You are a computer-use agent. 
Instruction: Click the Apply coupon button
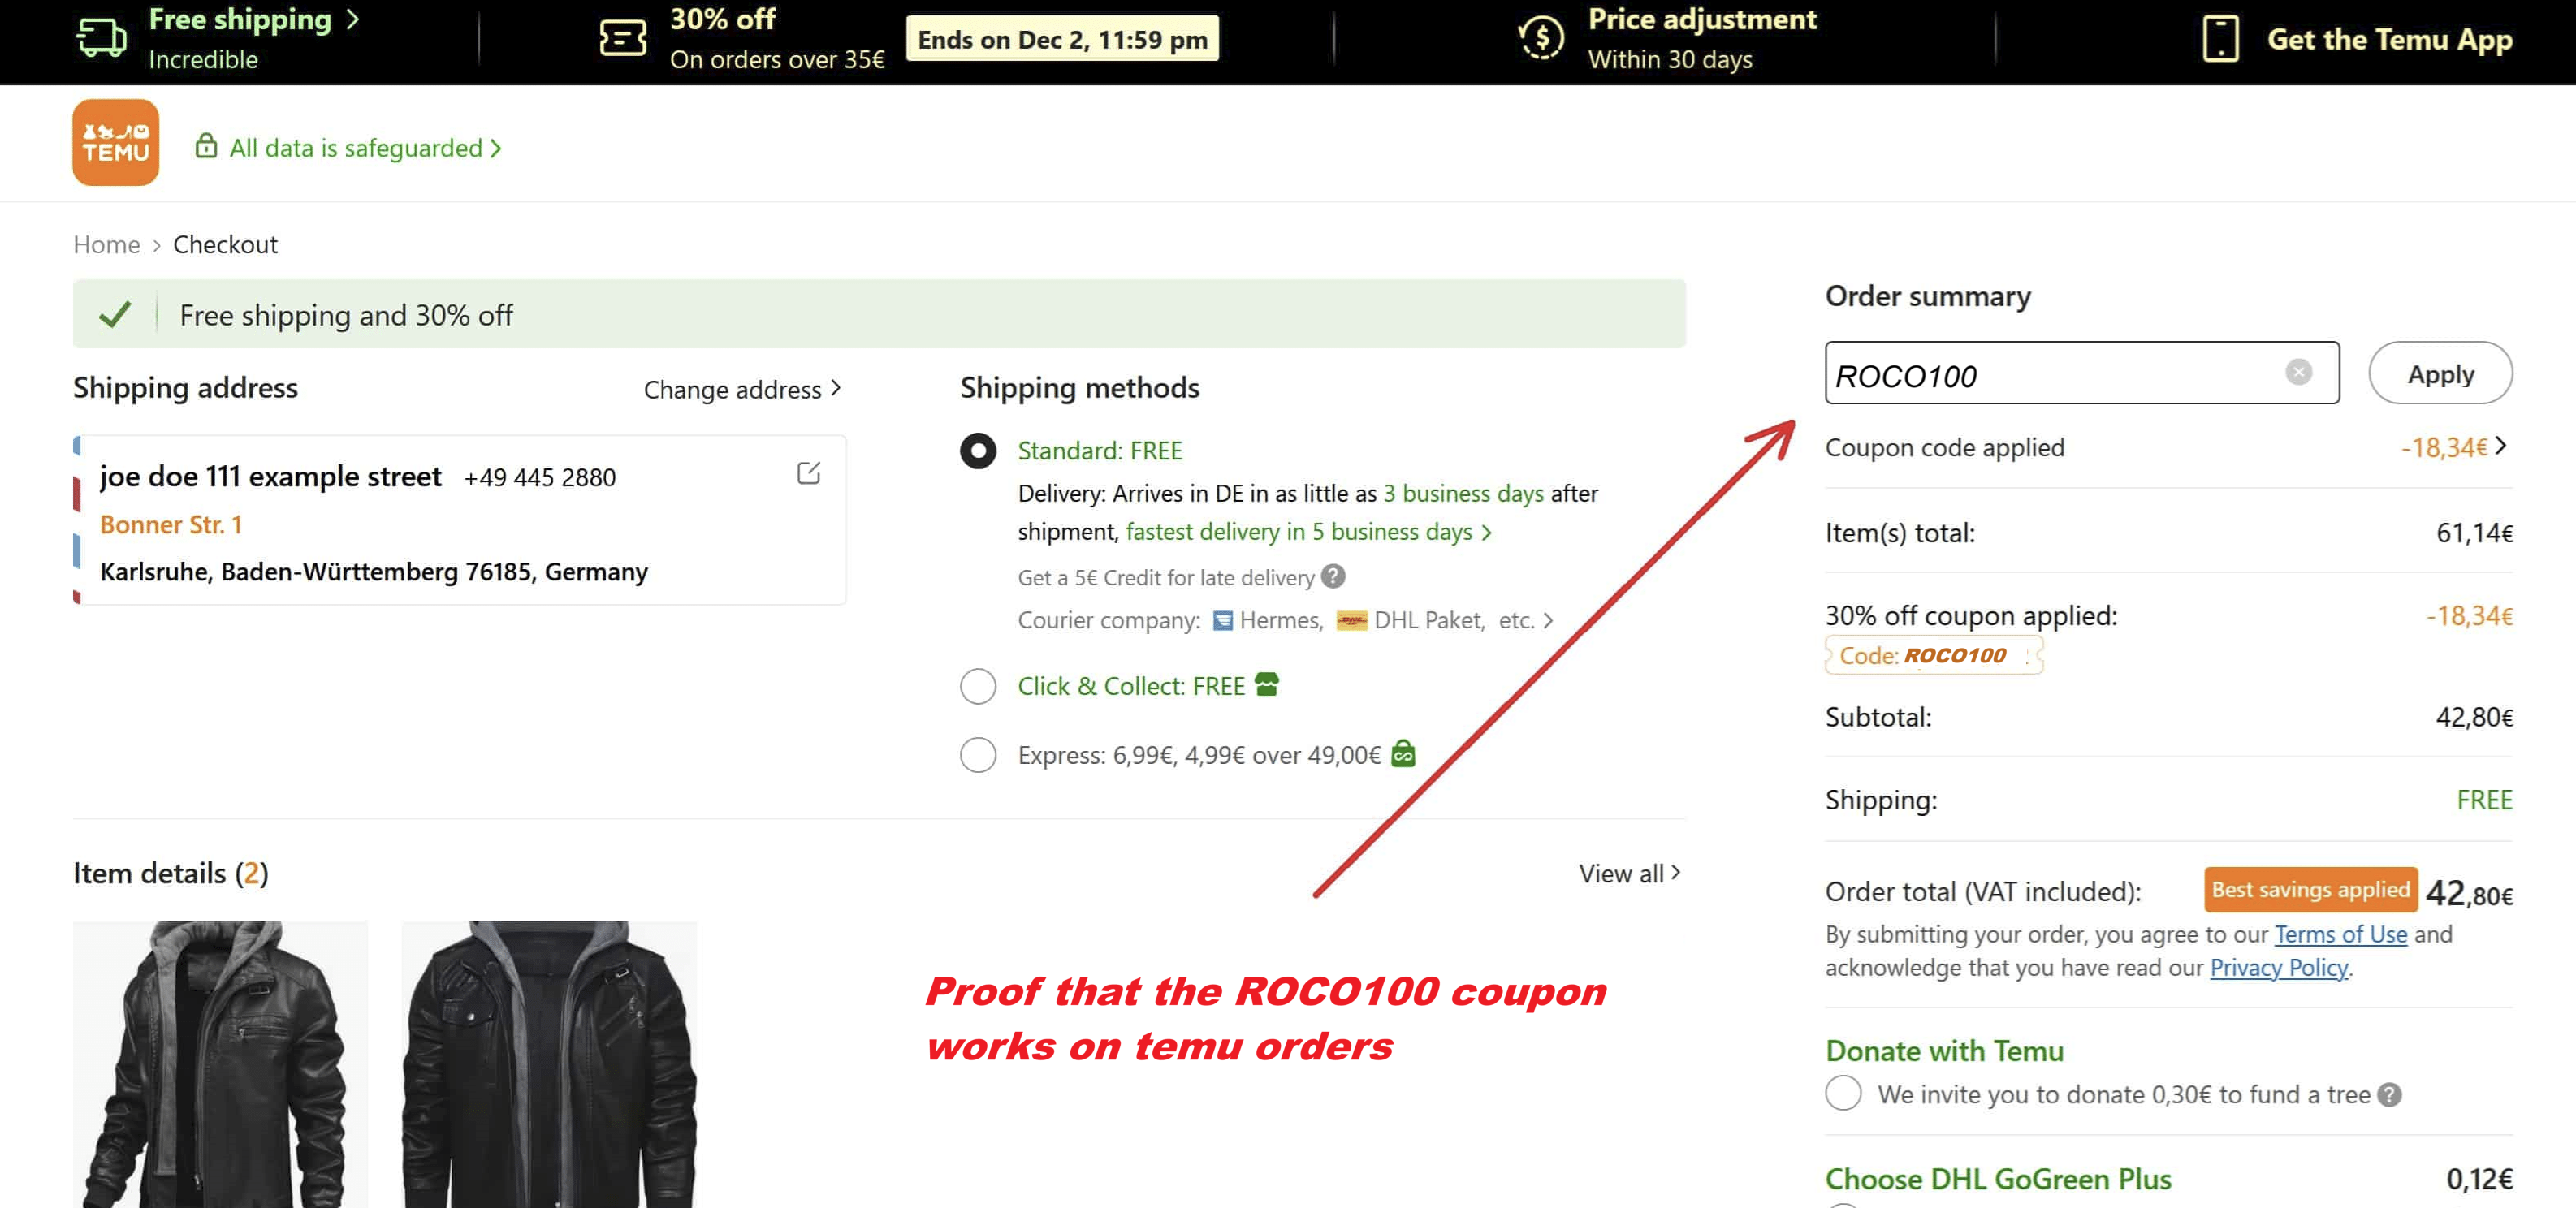2440,373
